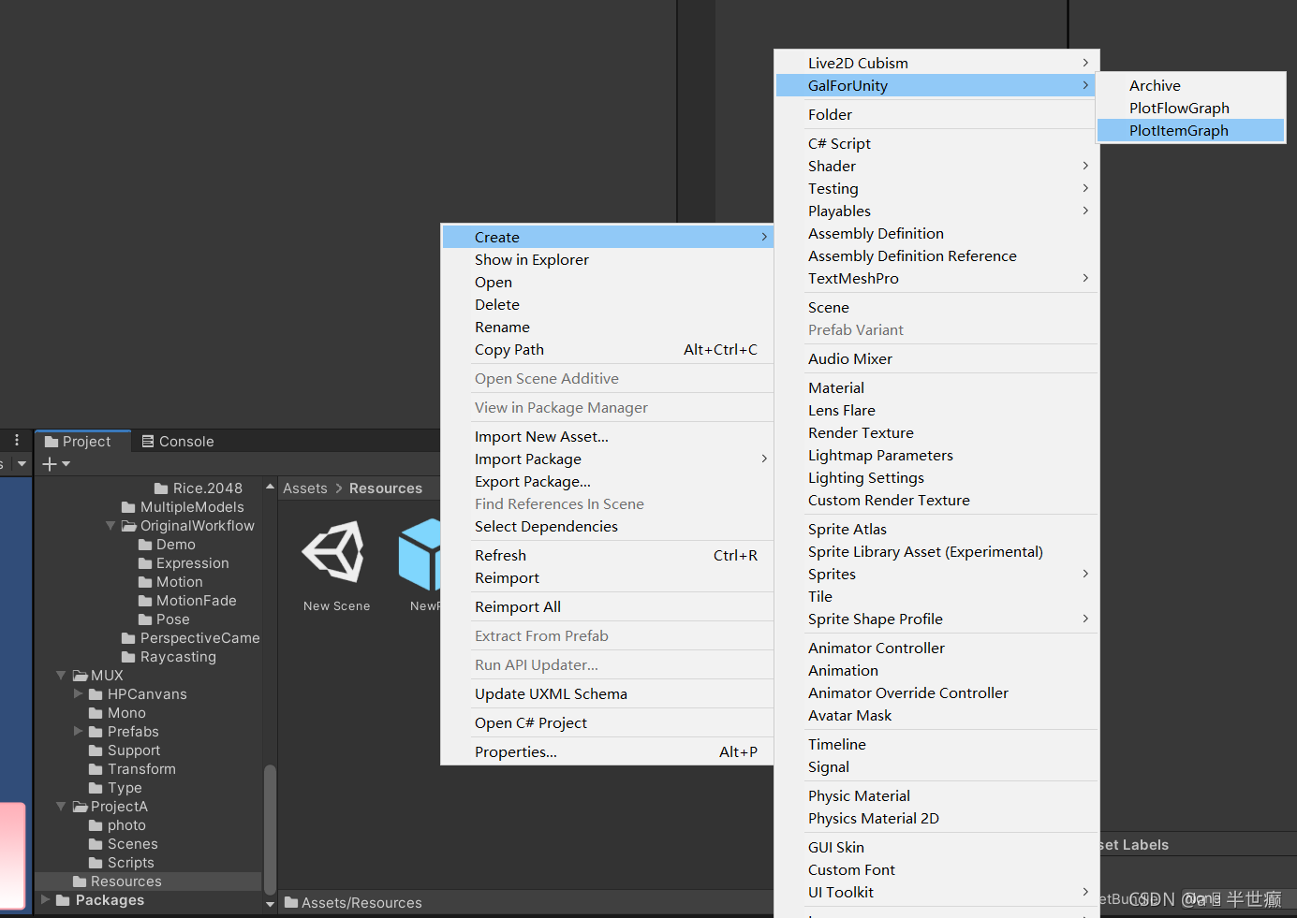This screenshot has width=1297, height=918.
Task: Create a new C# Script
Action: [936, 143]
